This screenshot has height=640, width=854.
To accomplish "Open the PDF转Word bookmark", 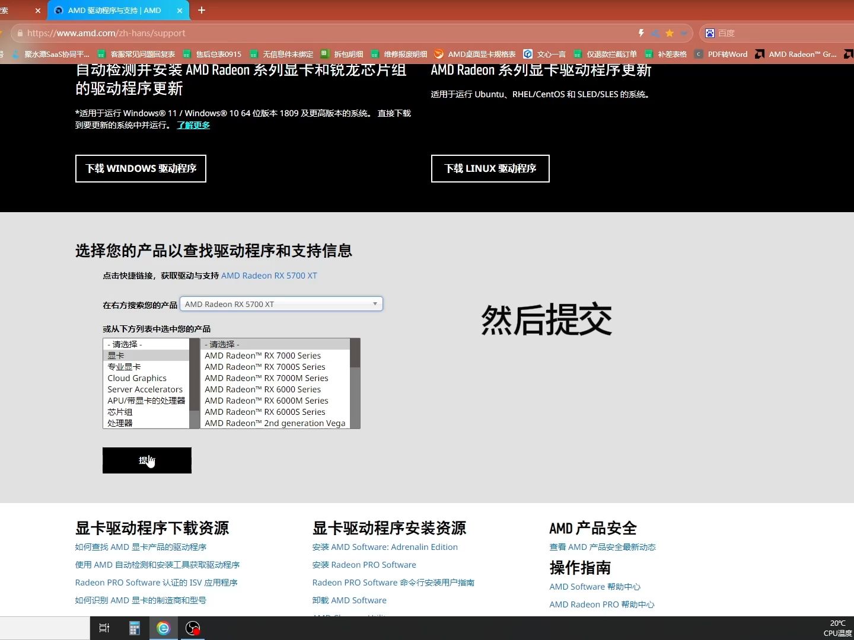I will [721, 54].
